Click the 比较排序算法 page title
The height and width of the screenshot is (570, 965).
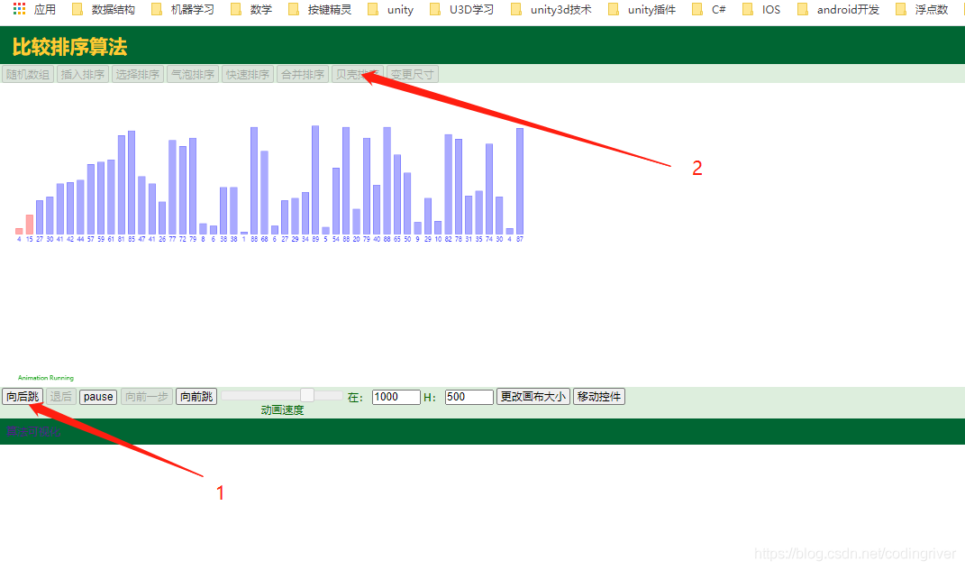click(69, 47)
